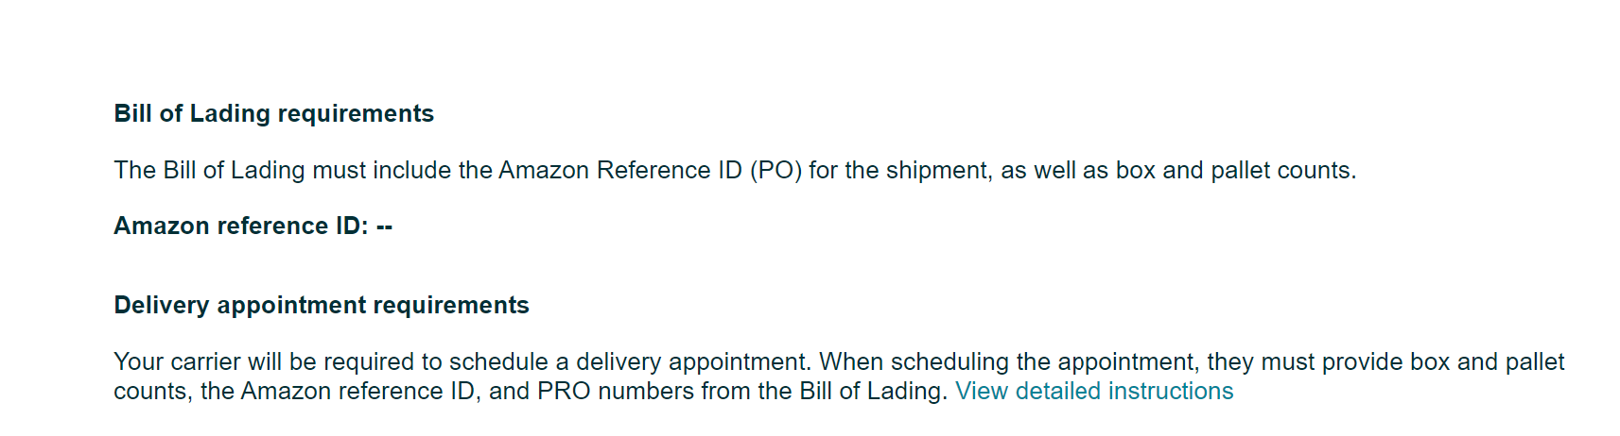Click the double-dash Amazon reference ID value
Screen dimensions: 1620x436
click(384, 226)
